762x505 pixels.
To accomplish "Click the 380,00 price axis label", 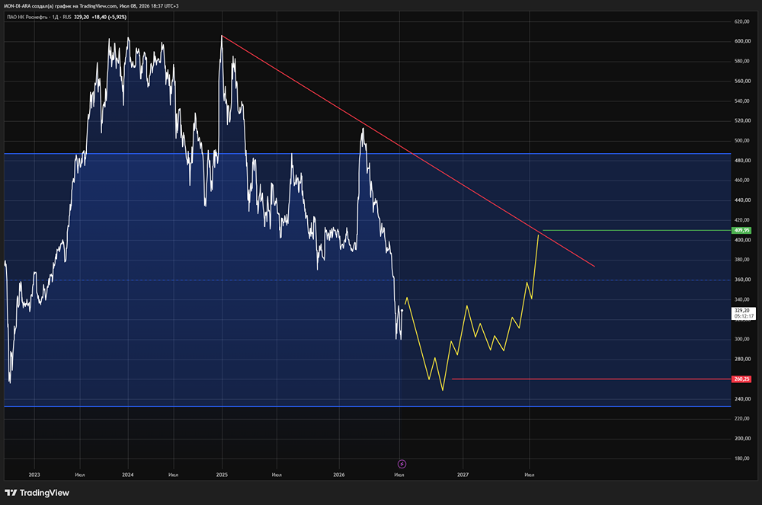I will point(741,260).
